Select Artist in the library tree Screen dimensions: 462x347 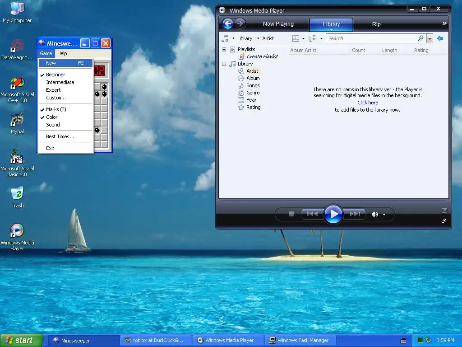[x=252, y=71]
